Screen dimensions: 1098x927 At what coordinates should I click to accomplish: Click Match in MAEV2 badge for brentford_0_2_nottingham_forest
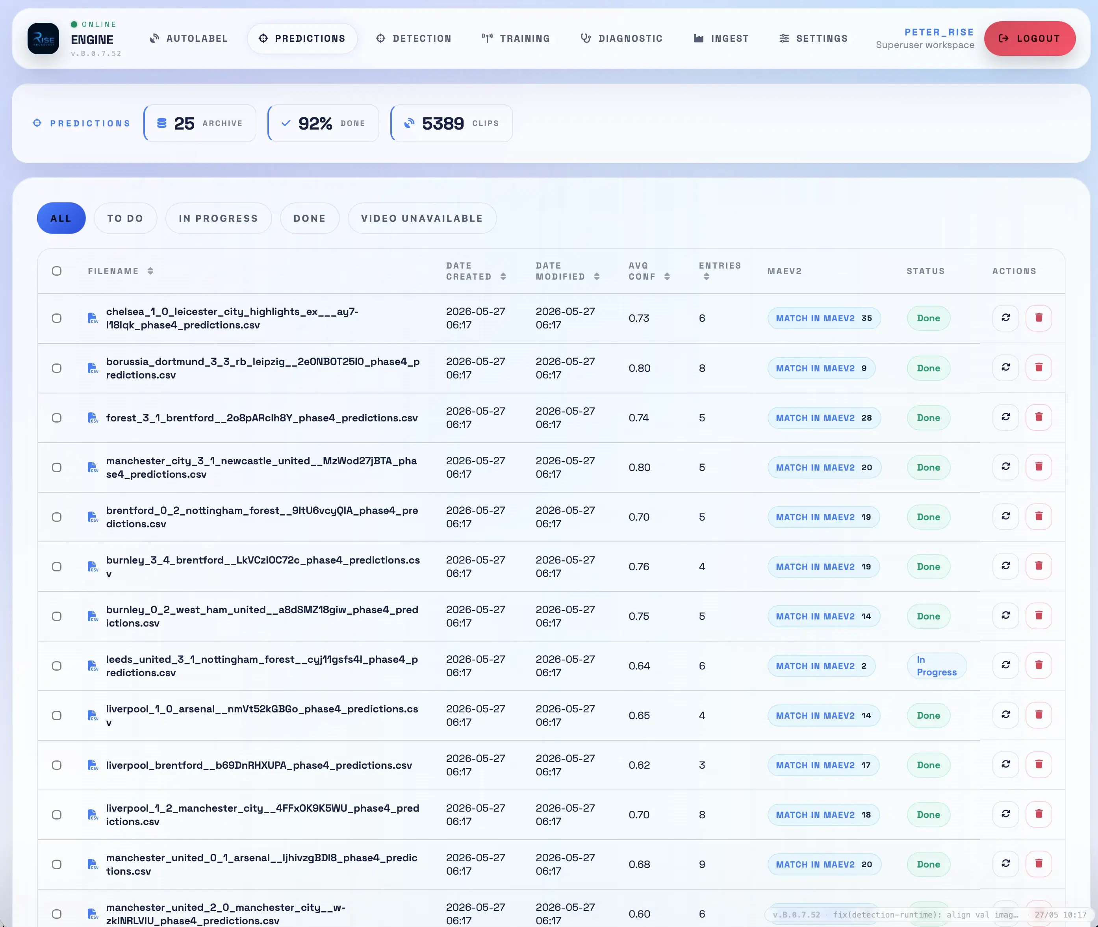coord(823,517)
